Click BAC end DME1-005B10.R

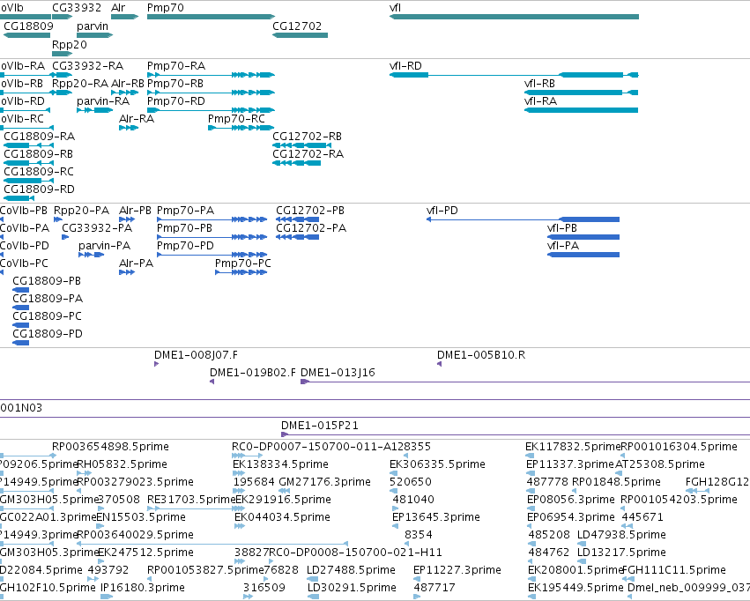(481, 356)
